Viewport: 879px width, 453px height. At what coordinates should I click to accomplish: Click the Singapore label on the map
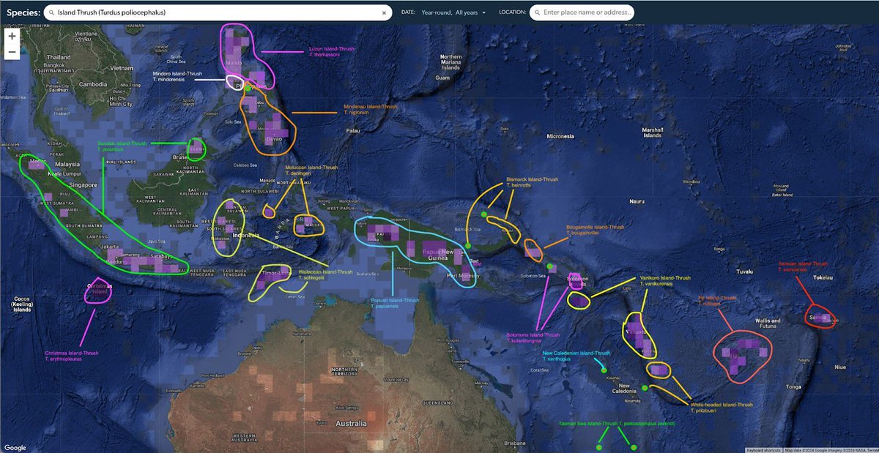click(85, 185)
